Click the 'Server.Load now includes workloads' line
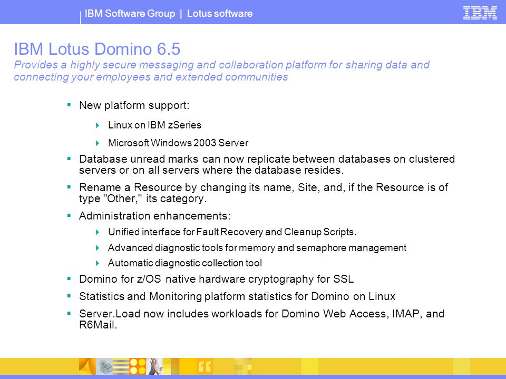The height and width of the screenshot is (379, 506). (262, 314)
